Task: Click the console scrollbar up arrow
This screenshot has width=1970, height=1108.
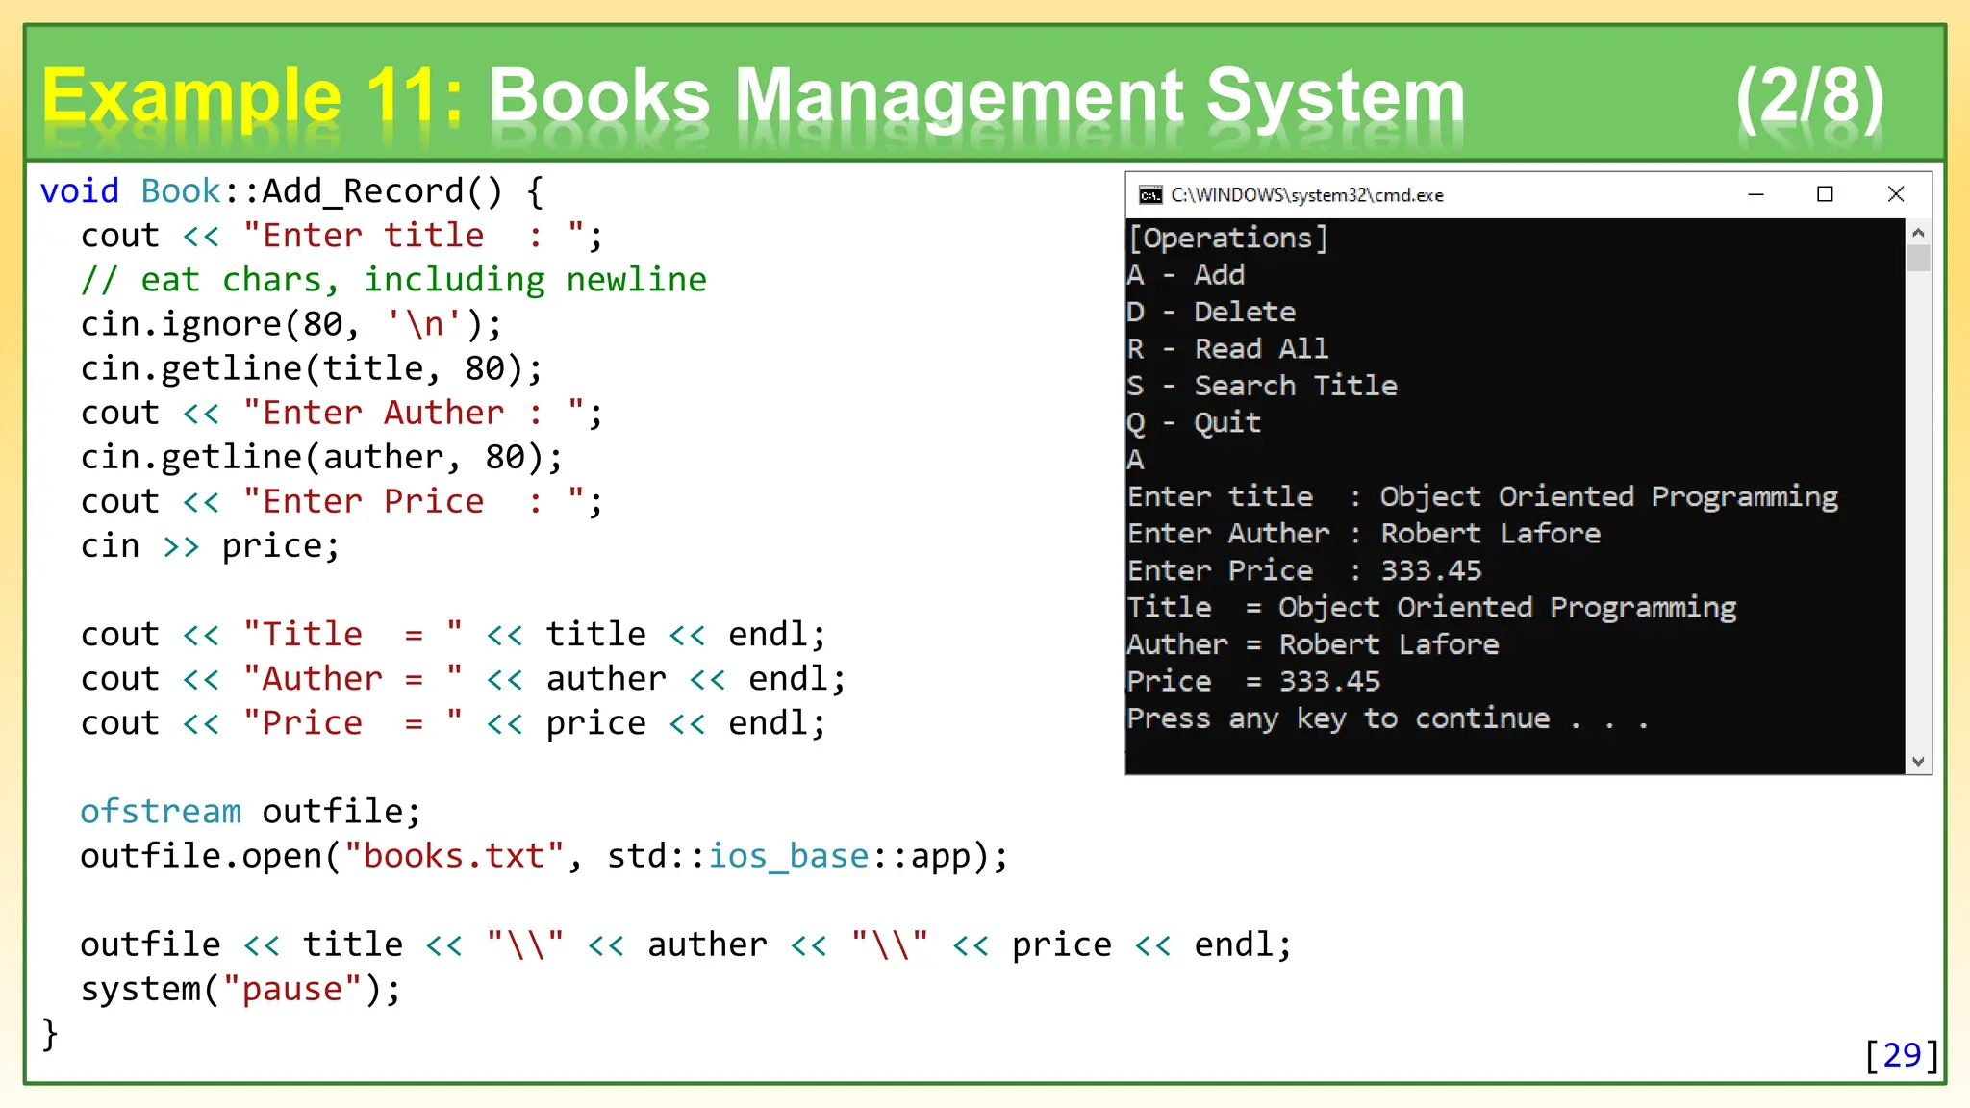Action: pos(1918,233)
